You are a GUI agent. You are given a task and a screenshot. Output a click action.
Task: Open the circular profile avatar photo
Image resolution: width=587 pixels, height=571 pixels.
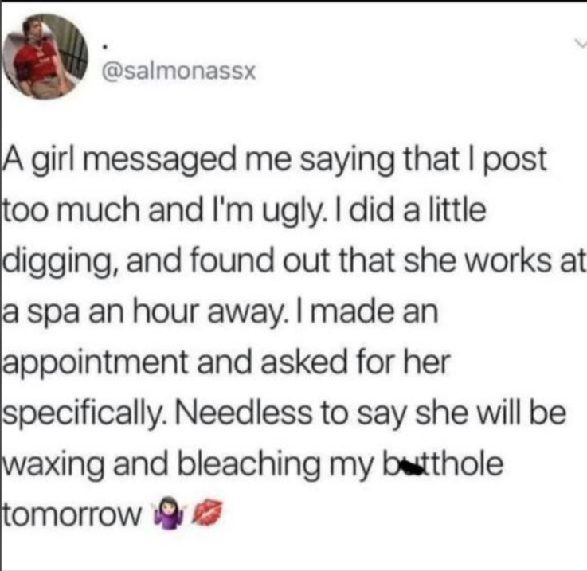tap(46, 57)
